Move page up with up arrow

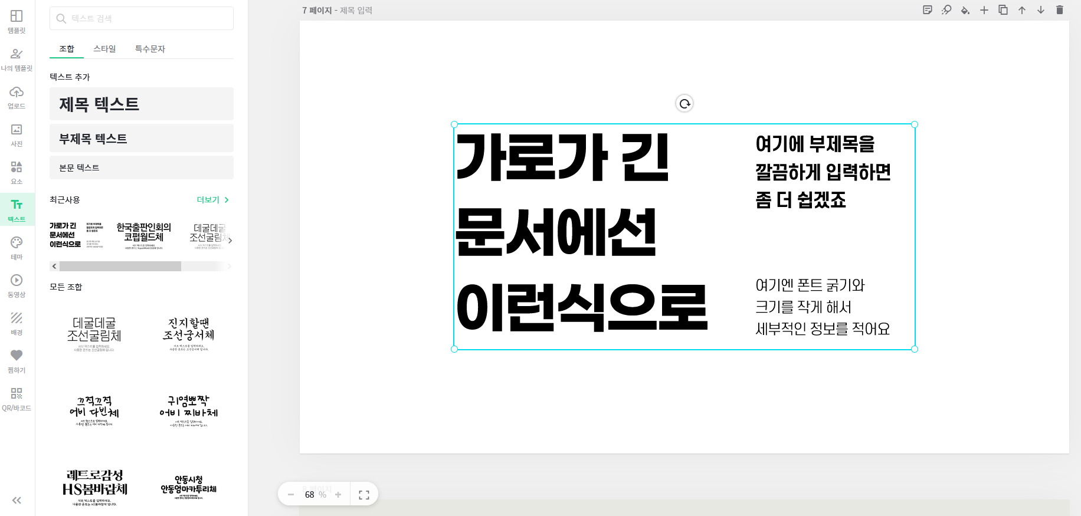click(1022, 10)
